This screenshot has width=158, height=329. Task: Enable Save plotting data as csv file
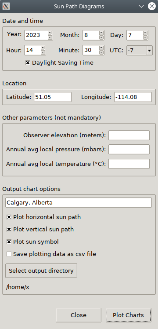[x=9, y=254]
